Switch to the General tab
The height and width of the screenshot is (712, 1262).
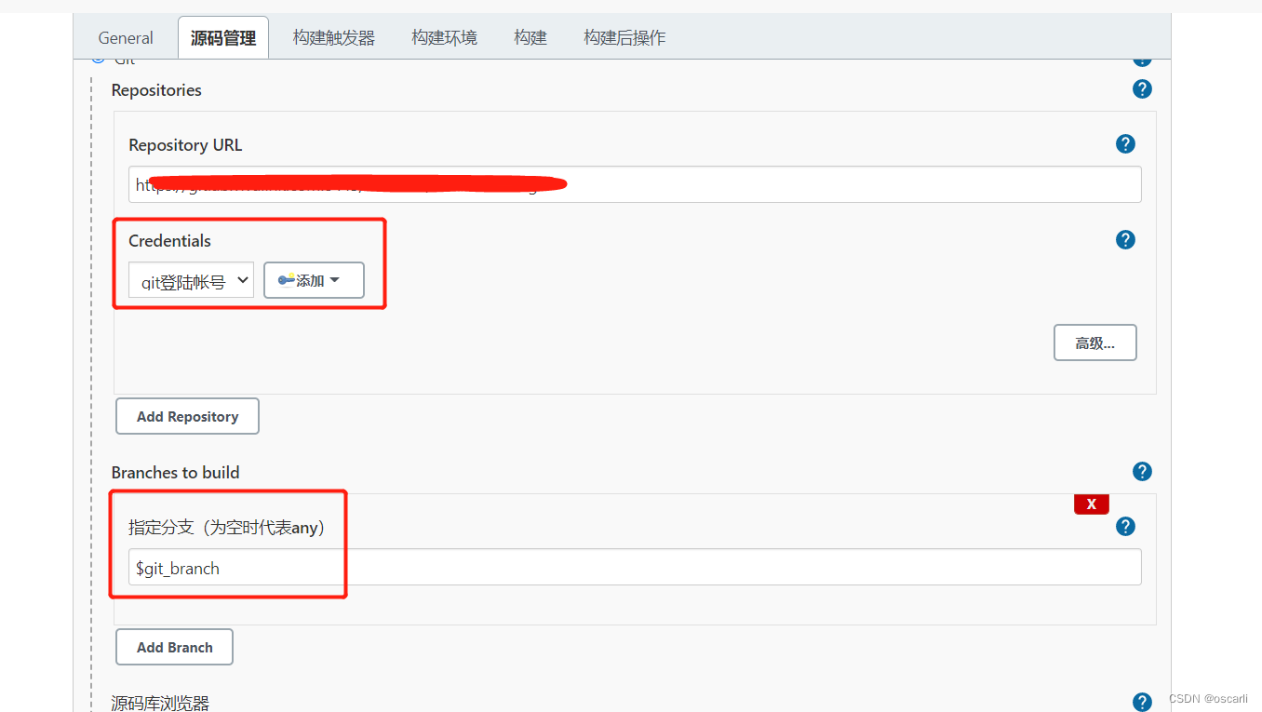(x=126, y=37)
